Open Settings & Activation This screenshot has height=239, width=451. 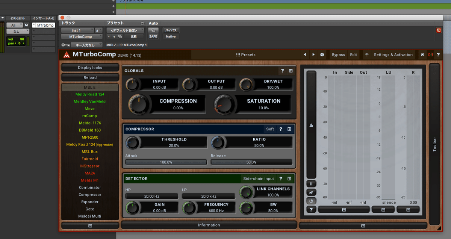(x=393, y=55)
